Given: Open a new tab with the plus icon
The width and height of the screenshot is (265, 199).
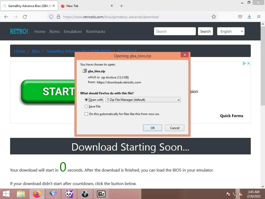Looking at the screenshot, I should 121,6.
